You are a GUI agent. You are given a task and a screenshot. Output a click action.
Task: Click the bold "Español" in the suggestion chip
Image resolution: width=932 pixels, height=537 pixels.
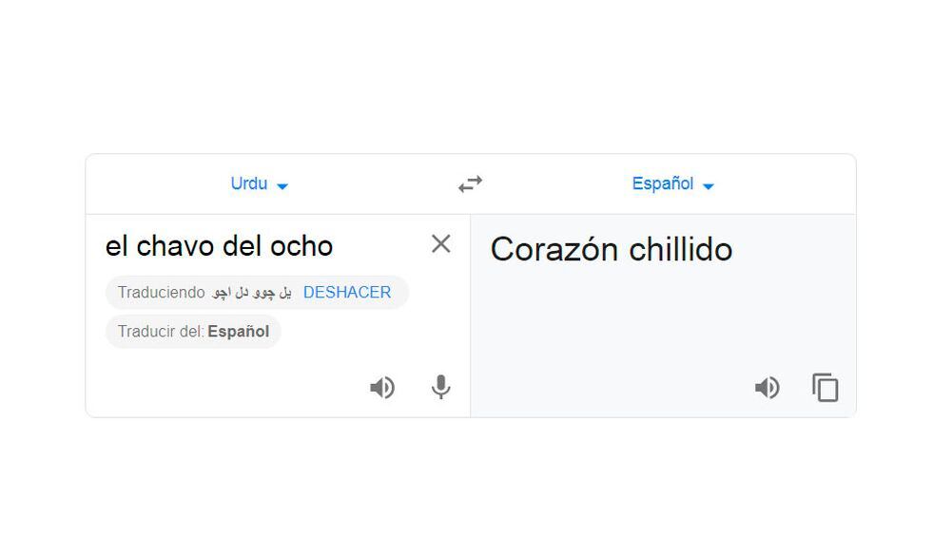238,332
